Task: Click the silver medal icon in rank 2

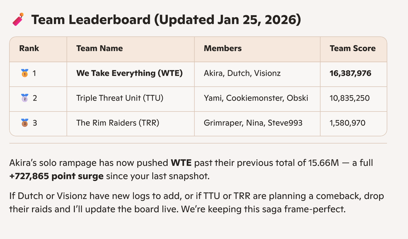Action: tap(25, 98)
